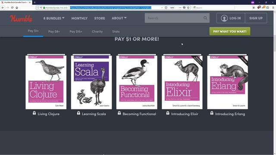
Task: Click the browser forward arrow
Action: 8,8
